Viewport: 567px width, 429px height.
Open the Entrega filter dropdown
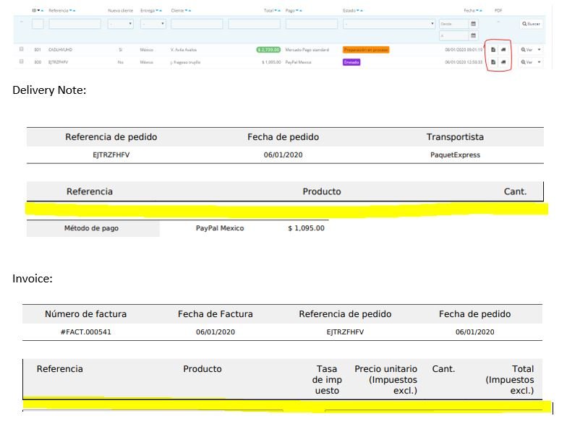pyautogui.click(x=153, y=24)
